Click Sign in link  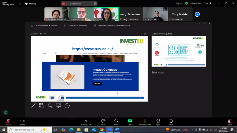[x=179, y=3]
